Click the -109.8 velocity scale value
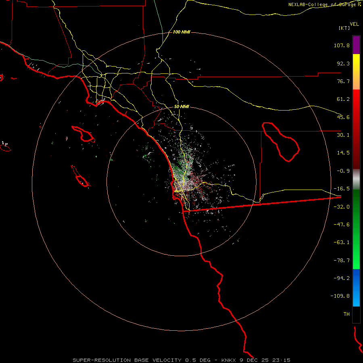The image size is (363, 363). (340, 296)
